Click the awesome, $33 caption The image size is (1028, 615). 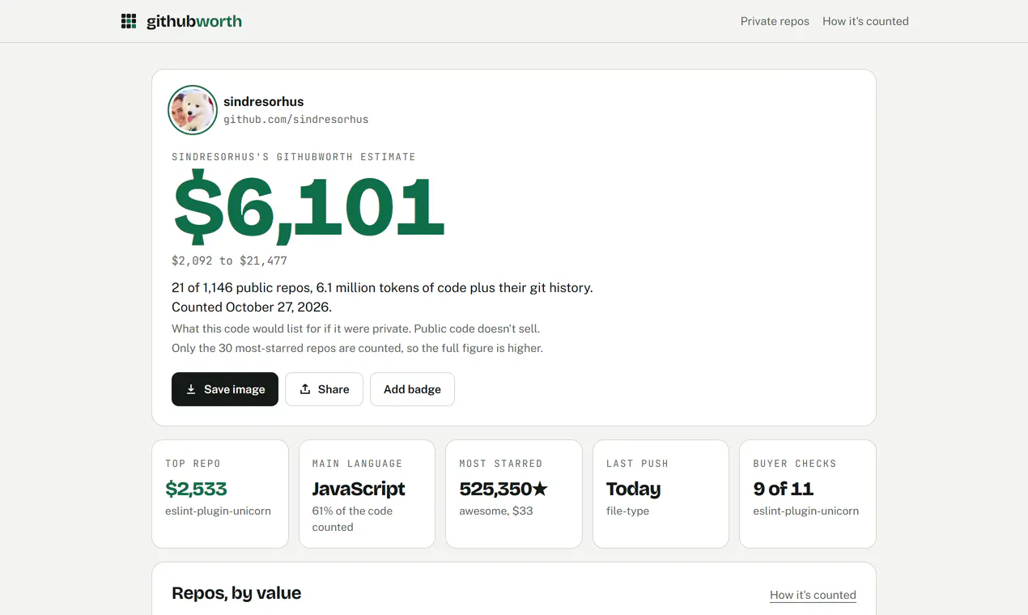(496, 511)
